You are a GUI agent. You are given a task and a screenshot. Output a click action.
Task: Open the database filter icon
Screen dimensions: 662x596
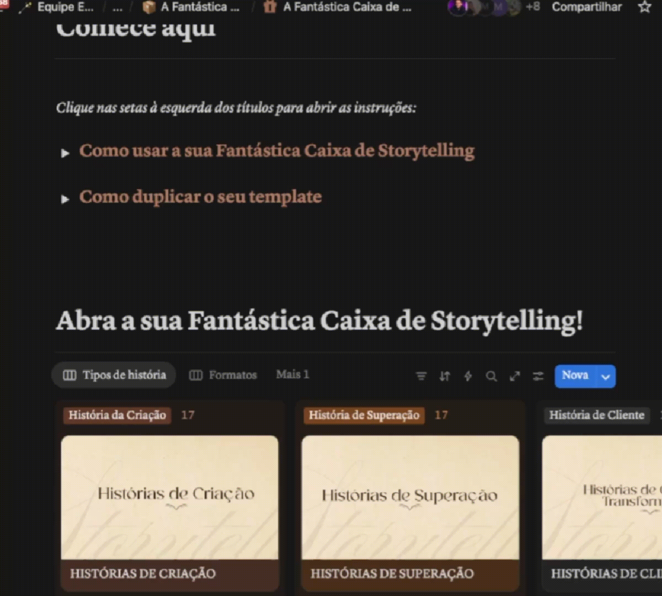coord(421,376)
